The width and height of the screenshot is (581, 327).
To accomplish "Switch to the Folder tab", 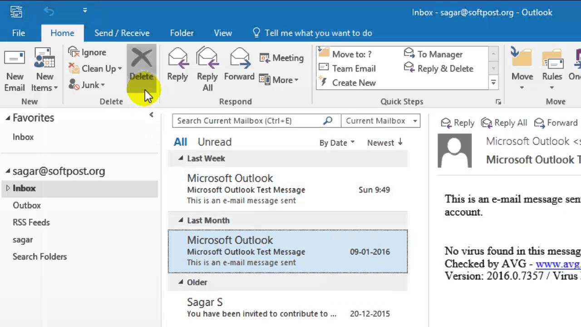I will tap(182, 33).
